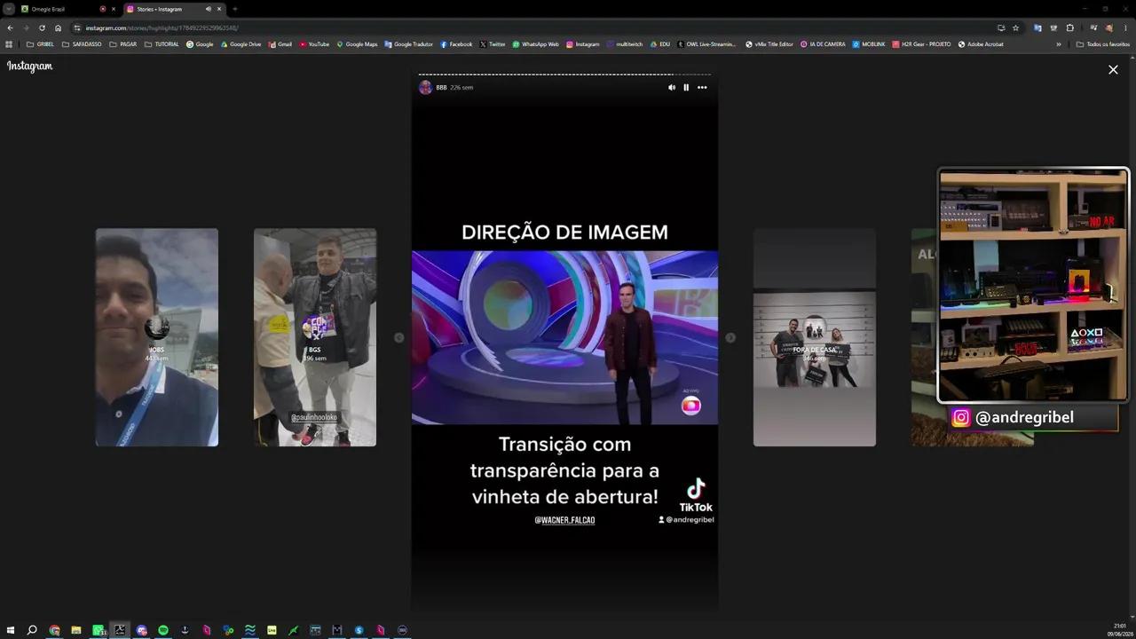This screenshot has width=1136, height=639.
Task: Mute the Instagram story audio
Action: (672, 87)
